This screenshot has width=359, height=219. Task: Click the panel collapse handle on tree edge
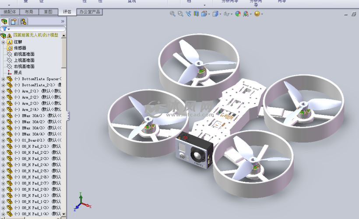tap(68, 116)
